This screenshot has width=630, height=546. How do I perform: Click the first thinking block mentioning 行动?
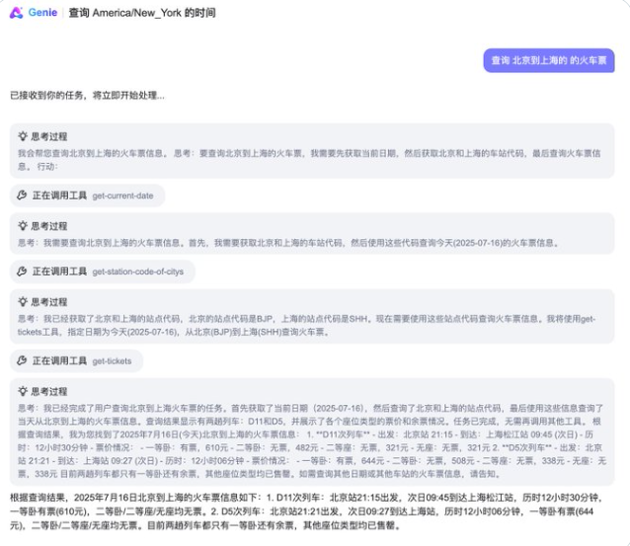point(314,160)
